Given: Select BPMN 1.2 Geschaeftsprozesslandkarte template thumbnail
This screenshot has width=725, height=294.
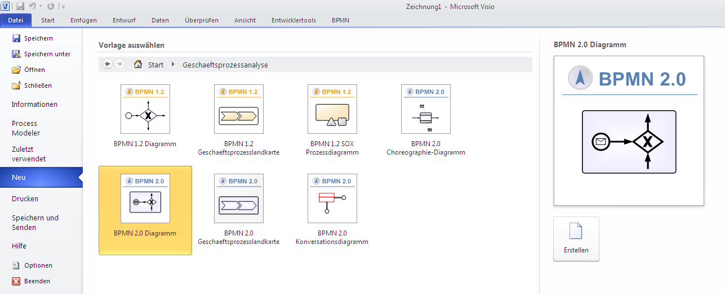Looking at the screenshot, I should 239,109.
